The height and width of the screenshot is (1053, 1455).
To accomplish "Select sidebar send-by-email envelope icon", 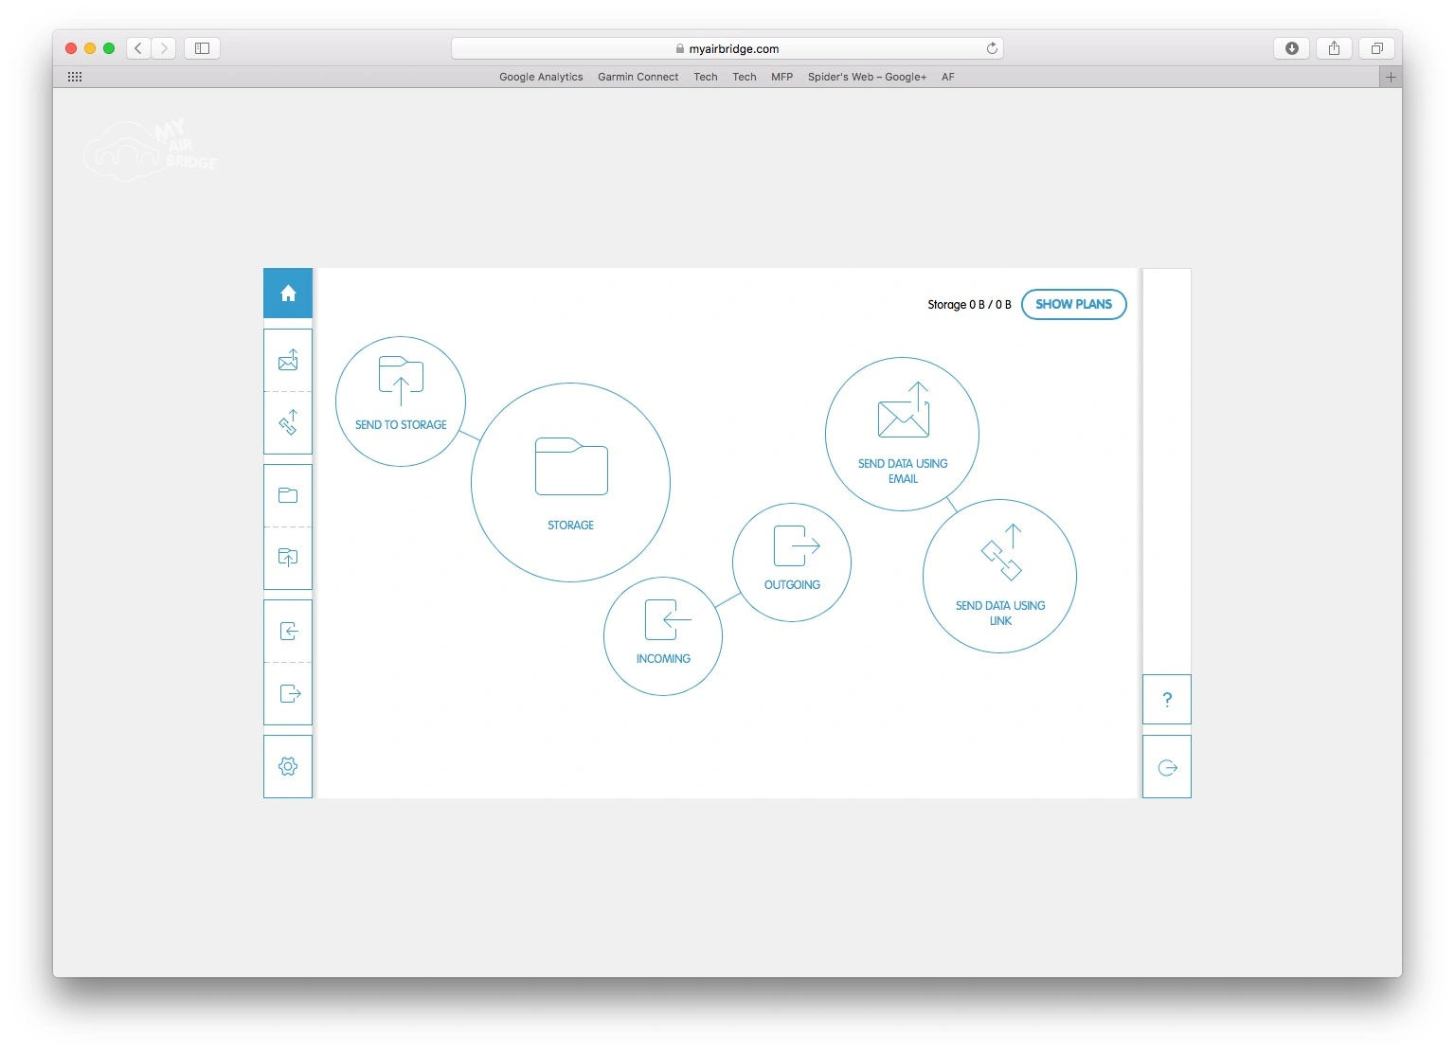I will (x=288, y=360).
